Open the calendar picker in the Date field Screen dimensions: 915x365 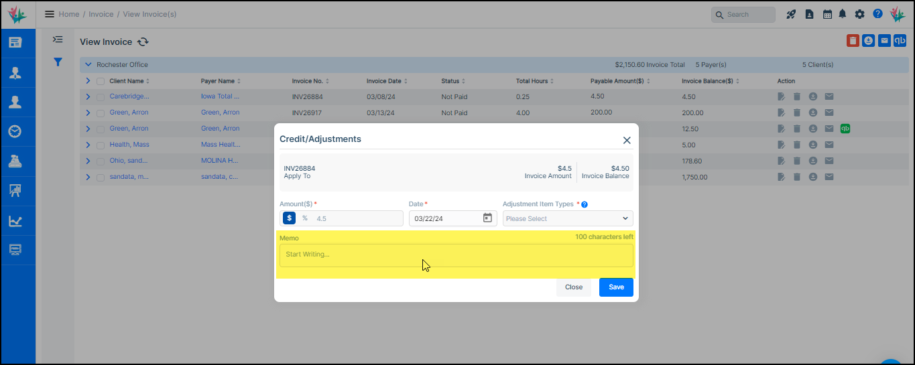pyautogui.click(x=487, y=218)
